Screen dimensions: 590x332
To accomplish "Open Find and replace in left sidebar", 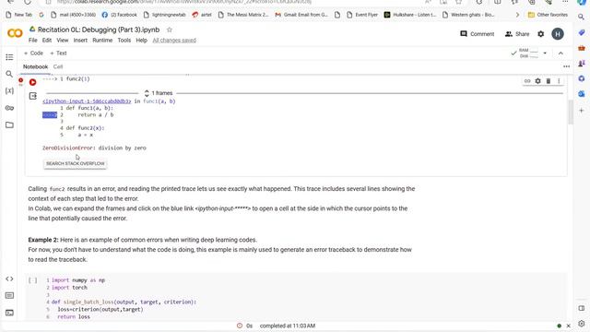I will (9, 74).
